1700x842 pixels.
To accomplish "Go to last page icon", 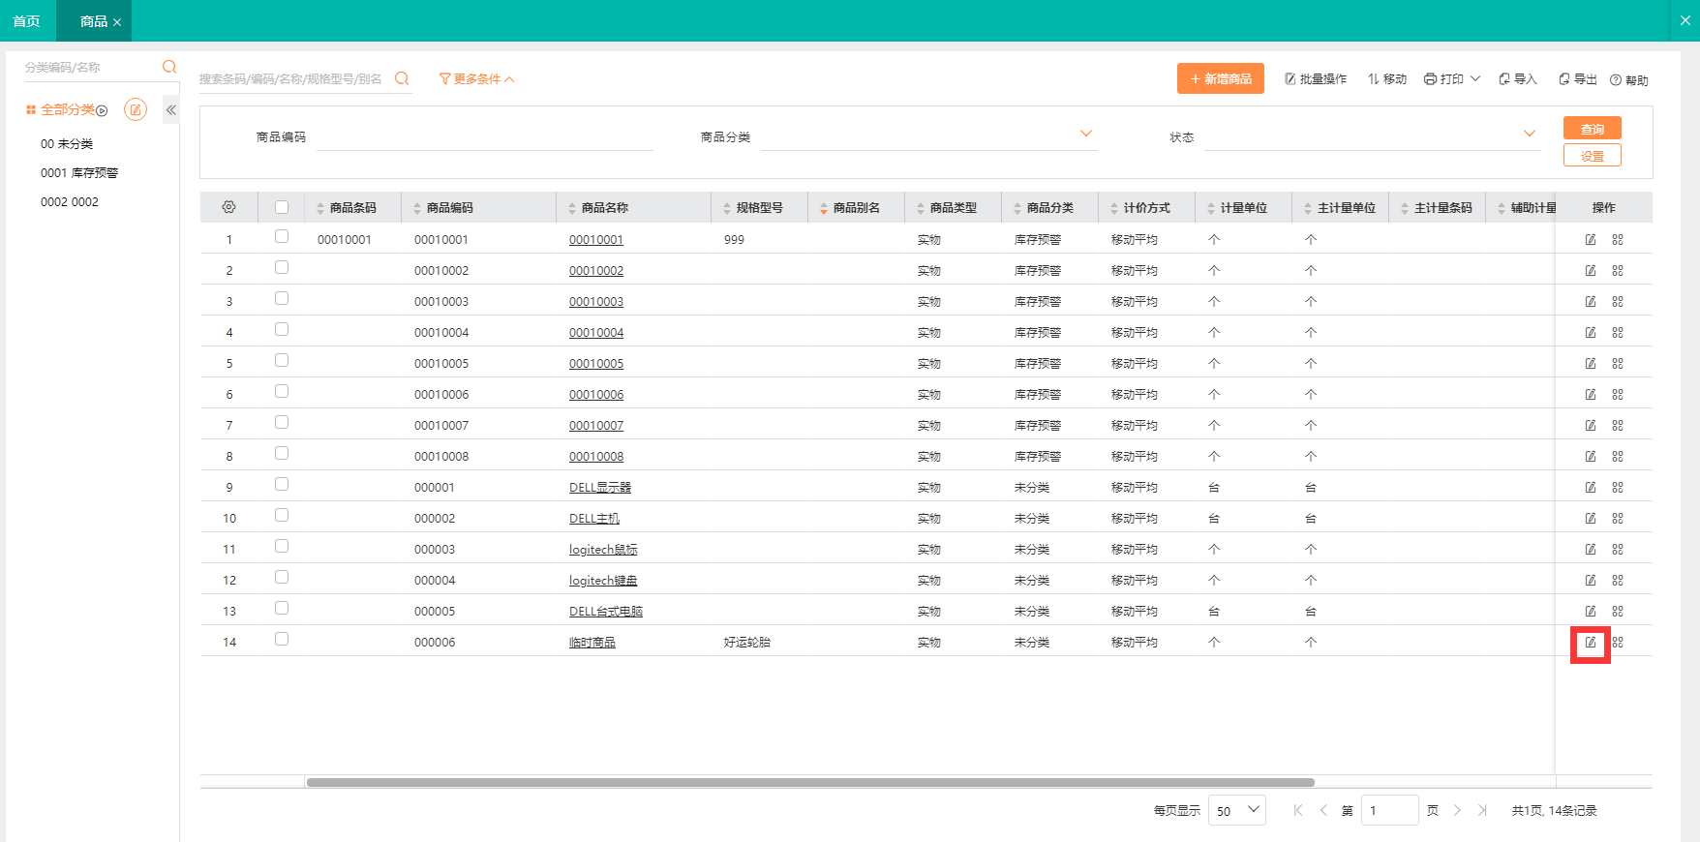I will [x=1482, y=810].
